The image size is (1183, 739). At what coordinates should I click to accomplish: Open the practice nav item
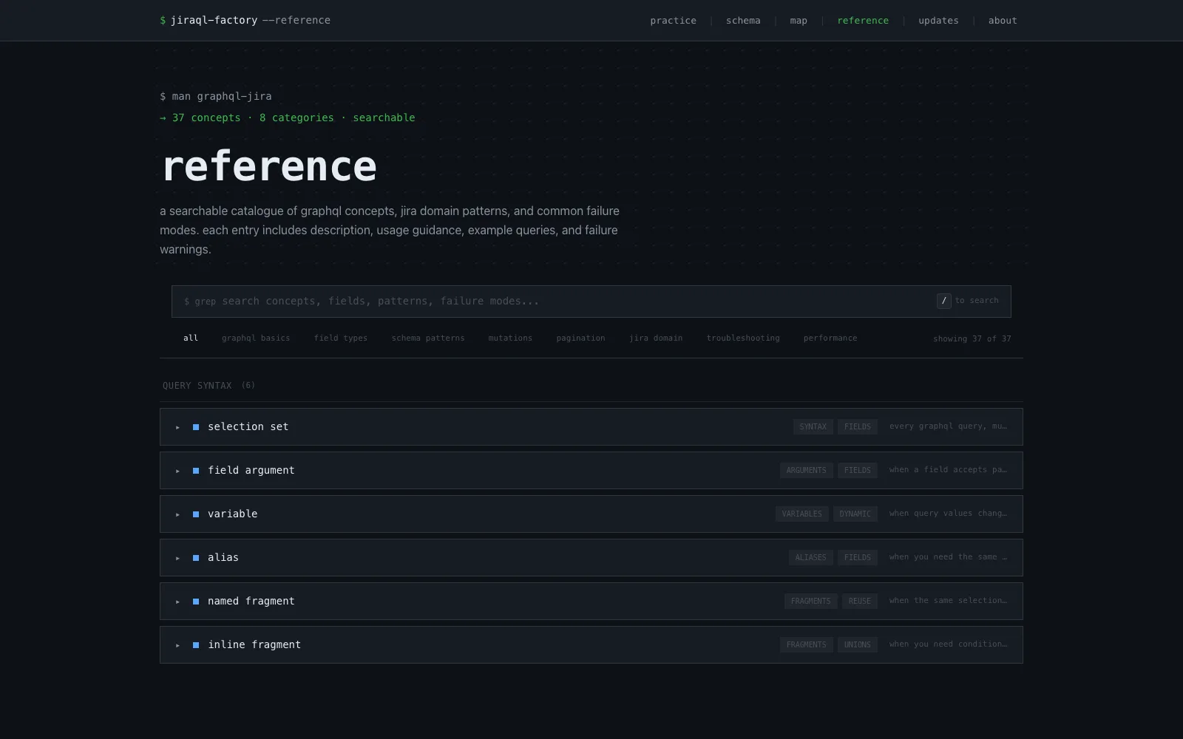point(673,21)
